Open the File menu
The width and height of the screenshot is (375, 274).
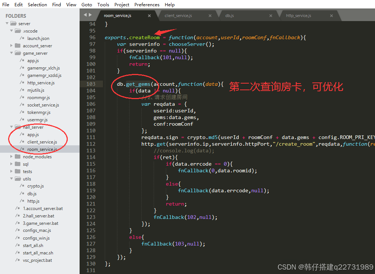tap(6, 4)
